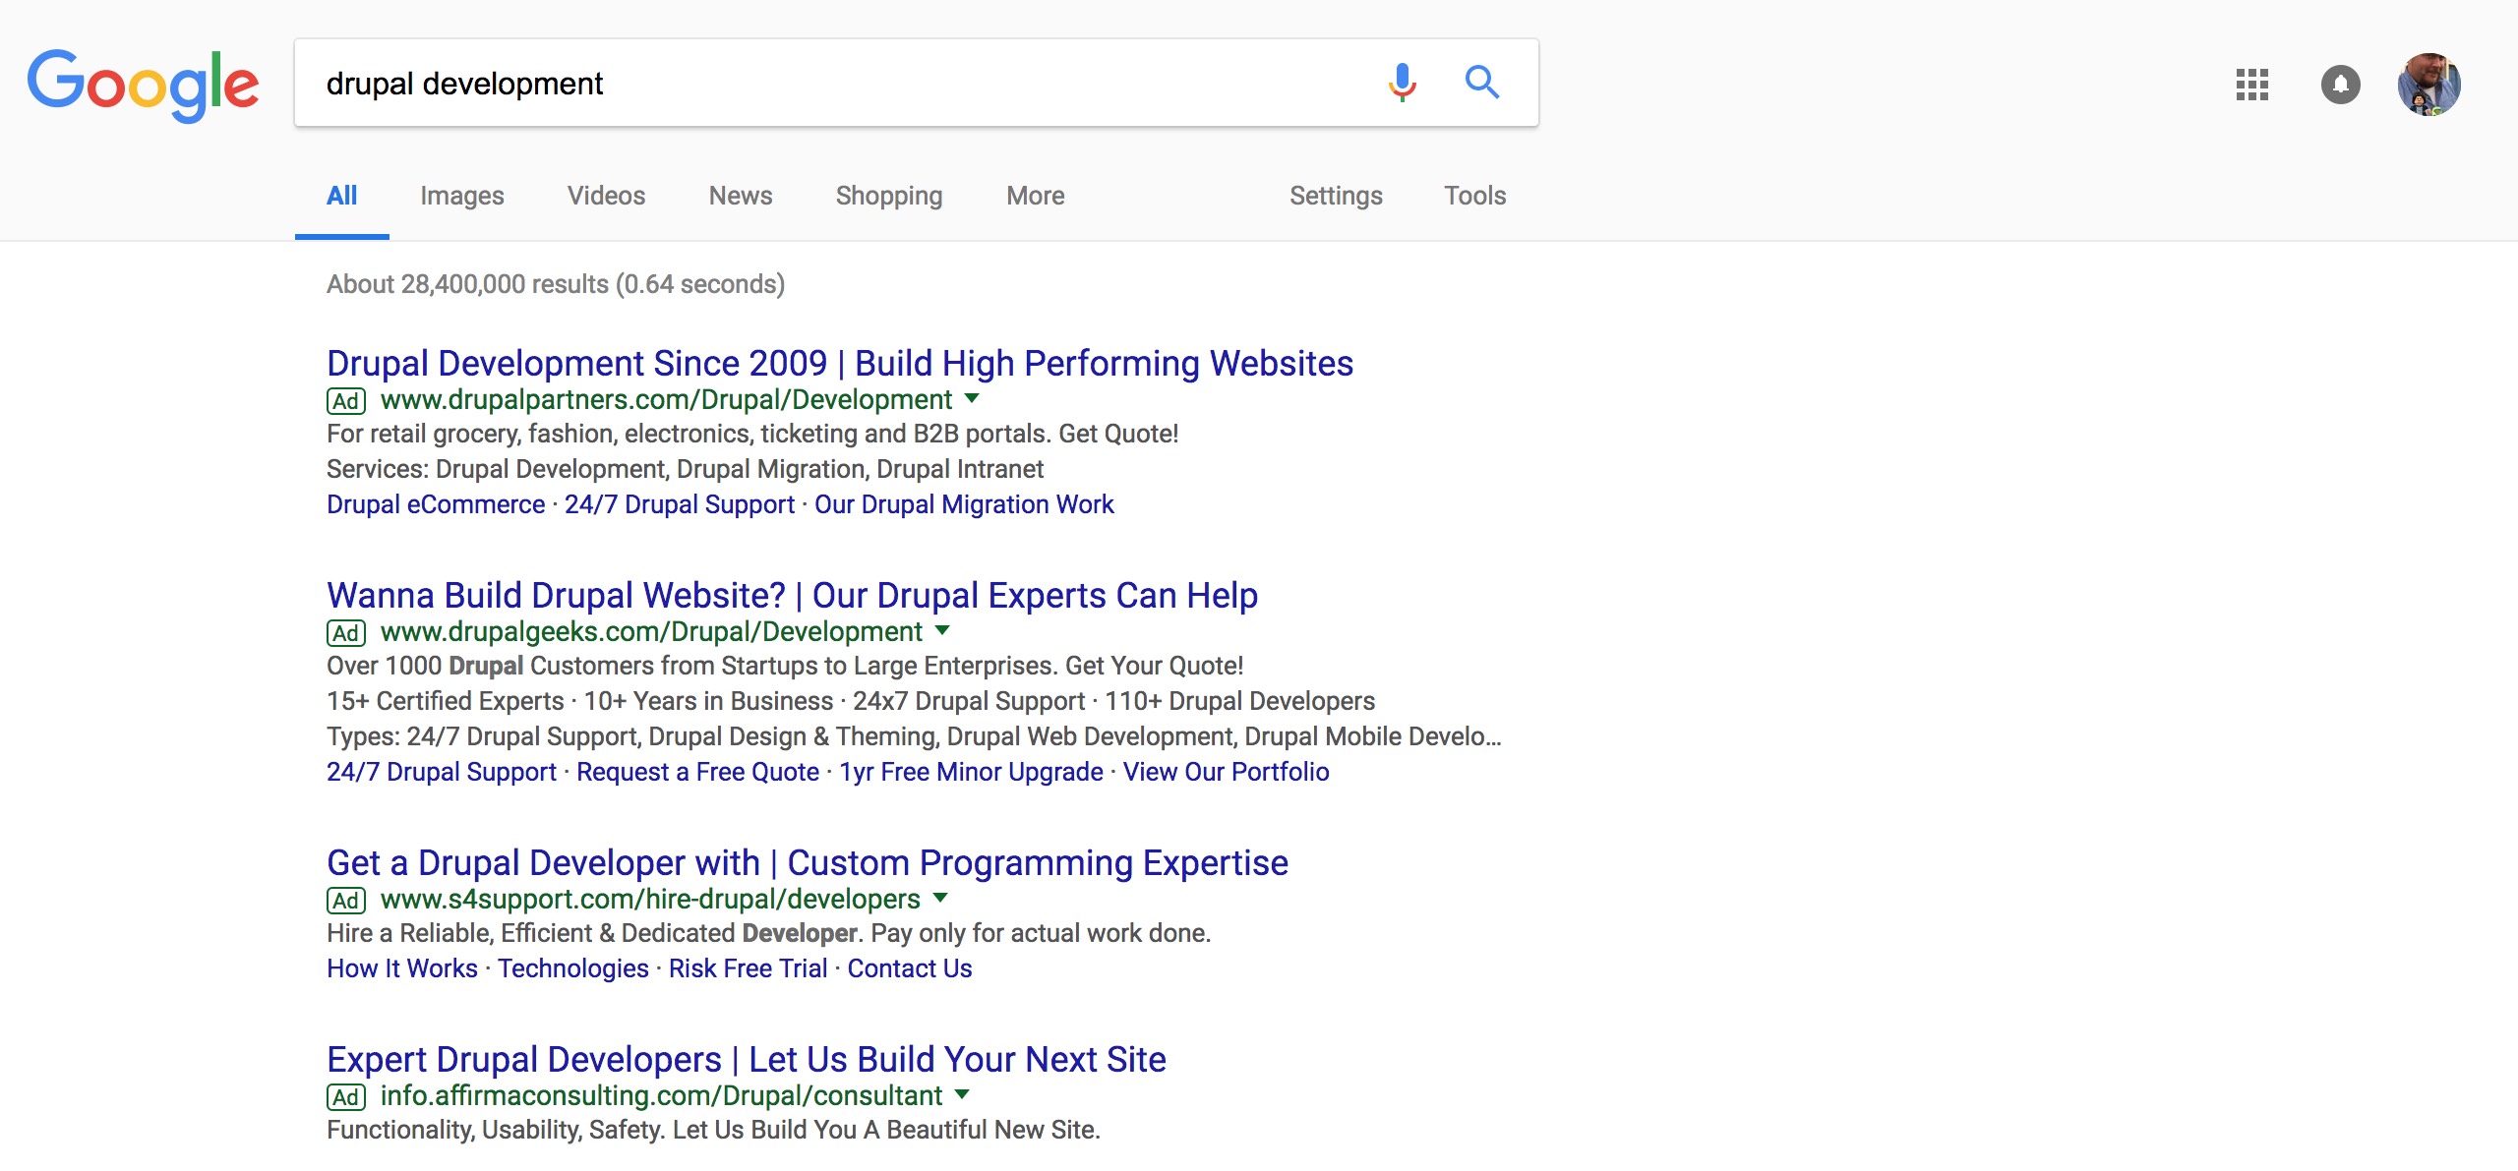Viewport: 2518px width, 1171px height.
Task: Open 'Drupal Development Since 2009' ad result
Action: click(840, 364)
